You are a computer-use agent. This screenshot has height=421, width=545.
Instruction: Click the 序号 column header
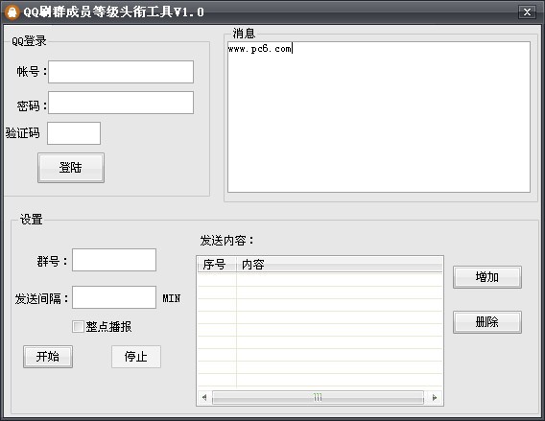click(217, 265)
